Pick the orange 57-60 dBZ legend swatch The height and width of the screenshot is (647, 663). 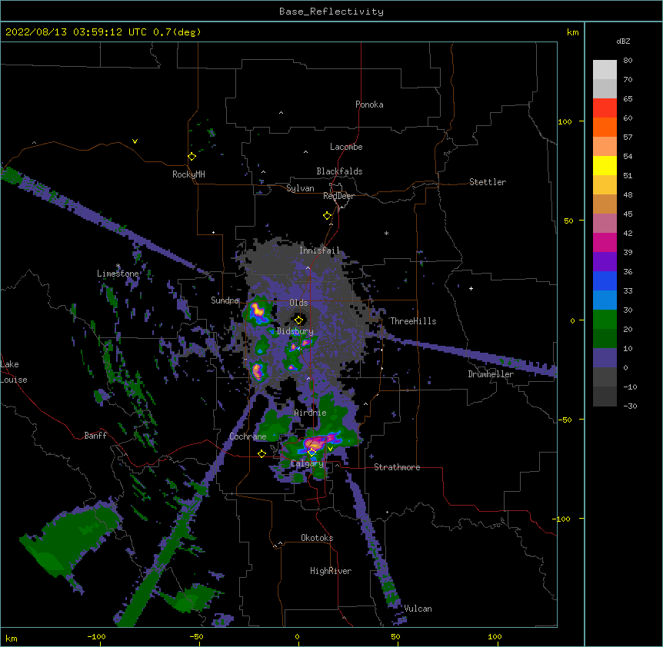tap(605, 127)
